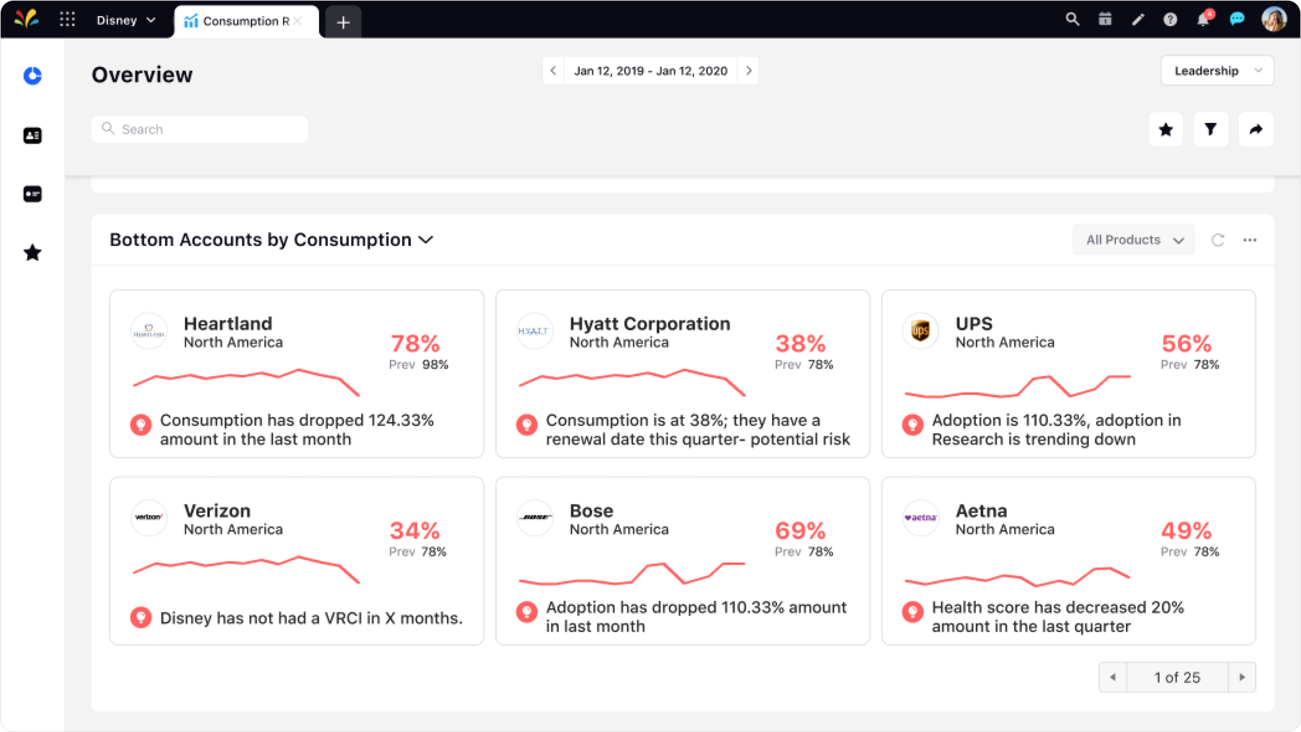Click the Hyatt logo thumbnail
1301x732 pixels.
click(x=534, y=331)
